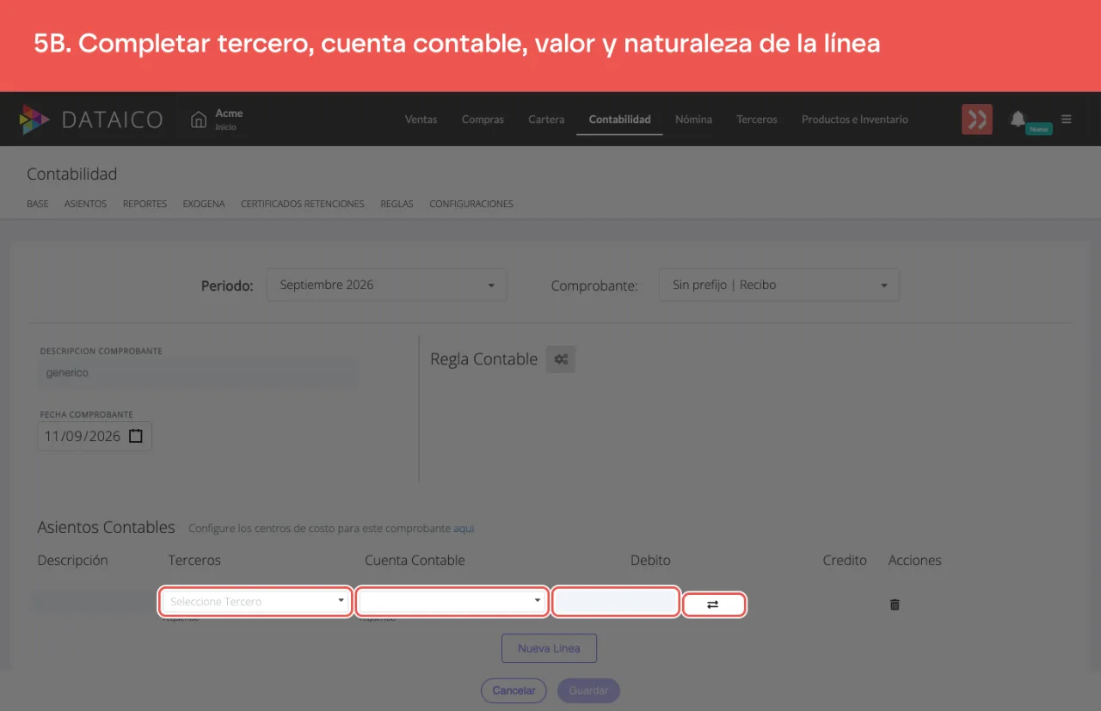Click the Fecha Comprobante date field

pos(95,436)
